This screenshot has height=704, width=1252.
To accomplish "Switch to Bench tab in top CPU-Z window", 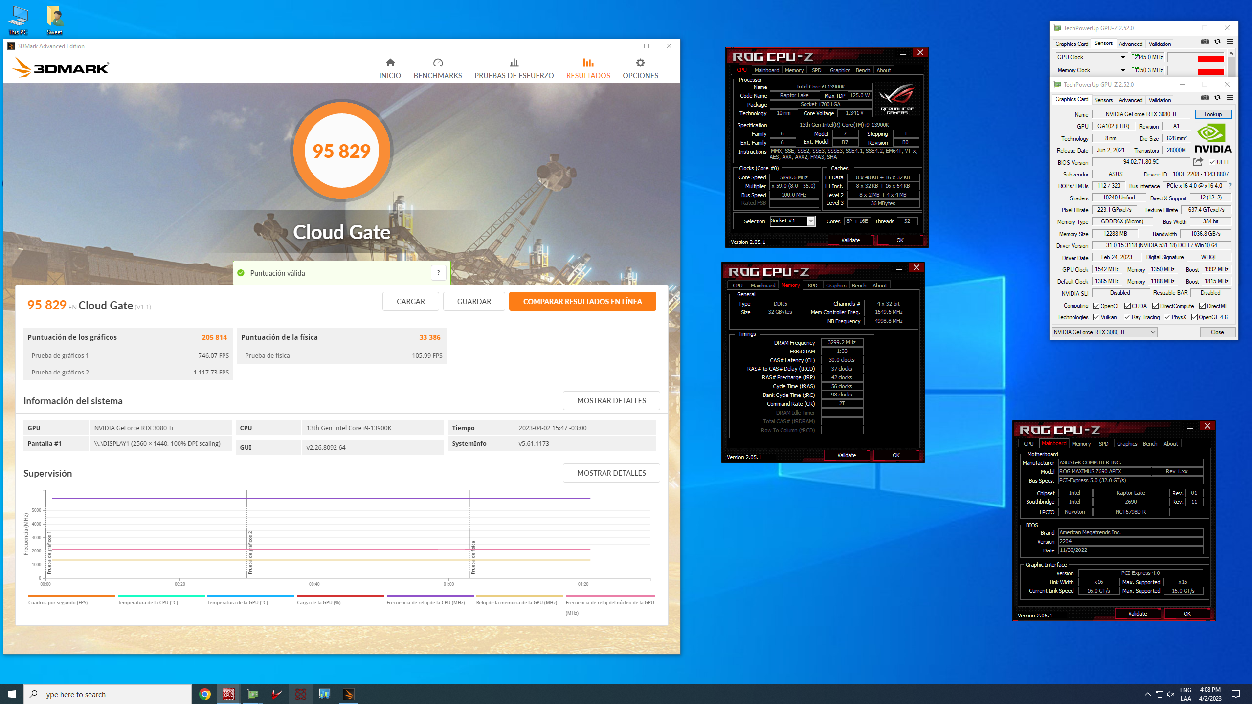I will 863,70.
